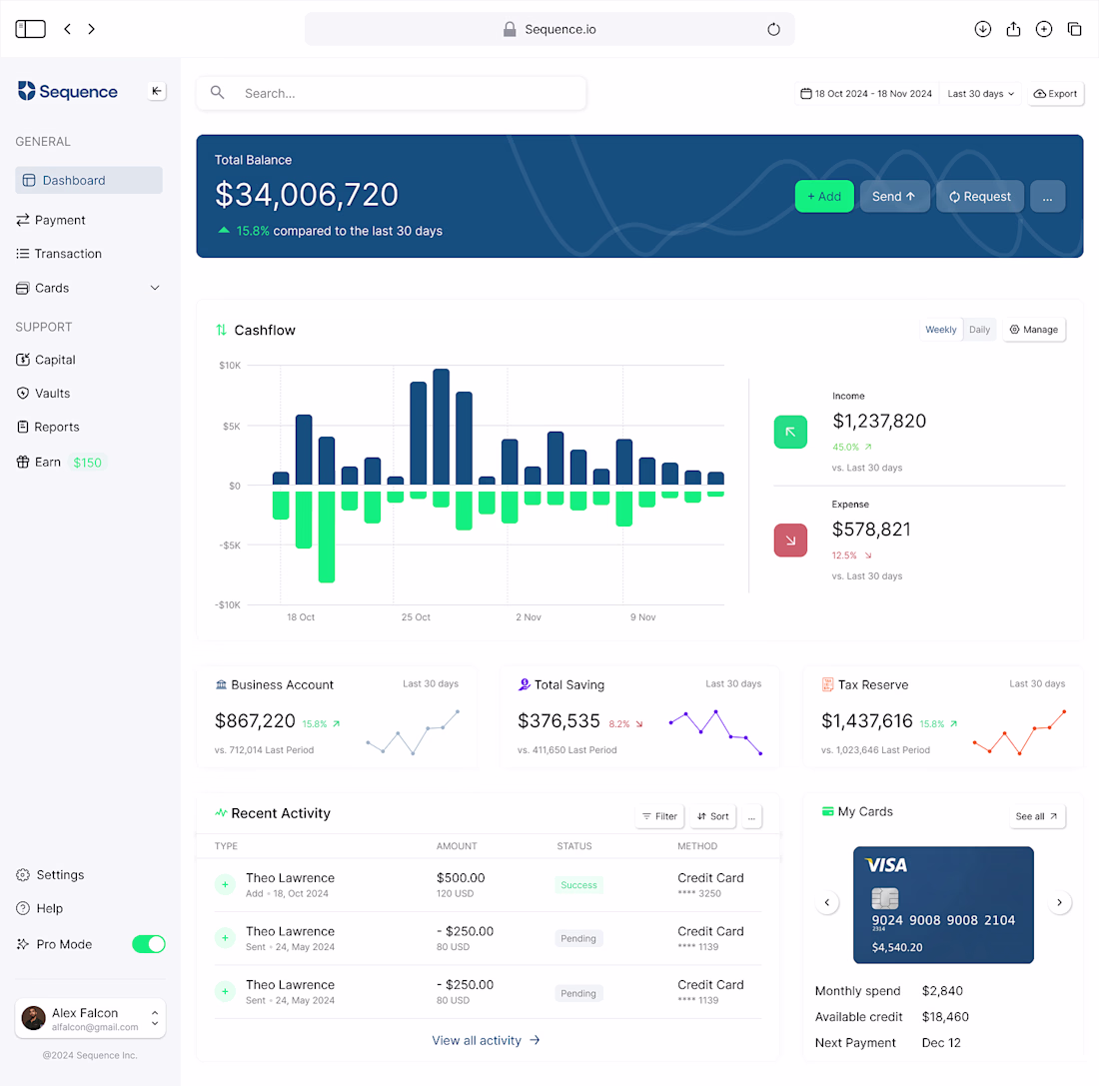Click the Total Saving icon
Viewport: 1099px width, 1086px height.
[524, 684]
